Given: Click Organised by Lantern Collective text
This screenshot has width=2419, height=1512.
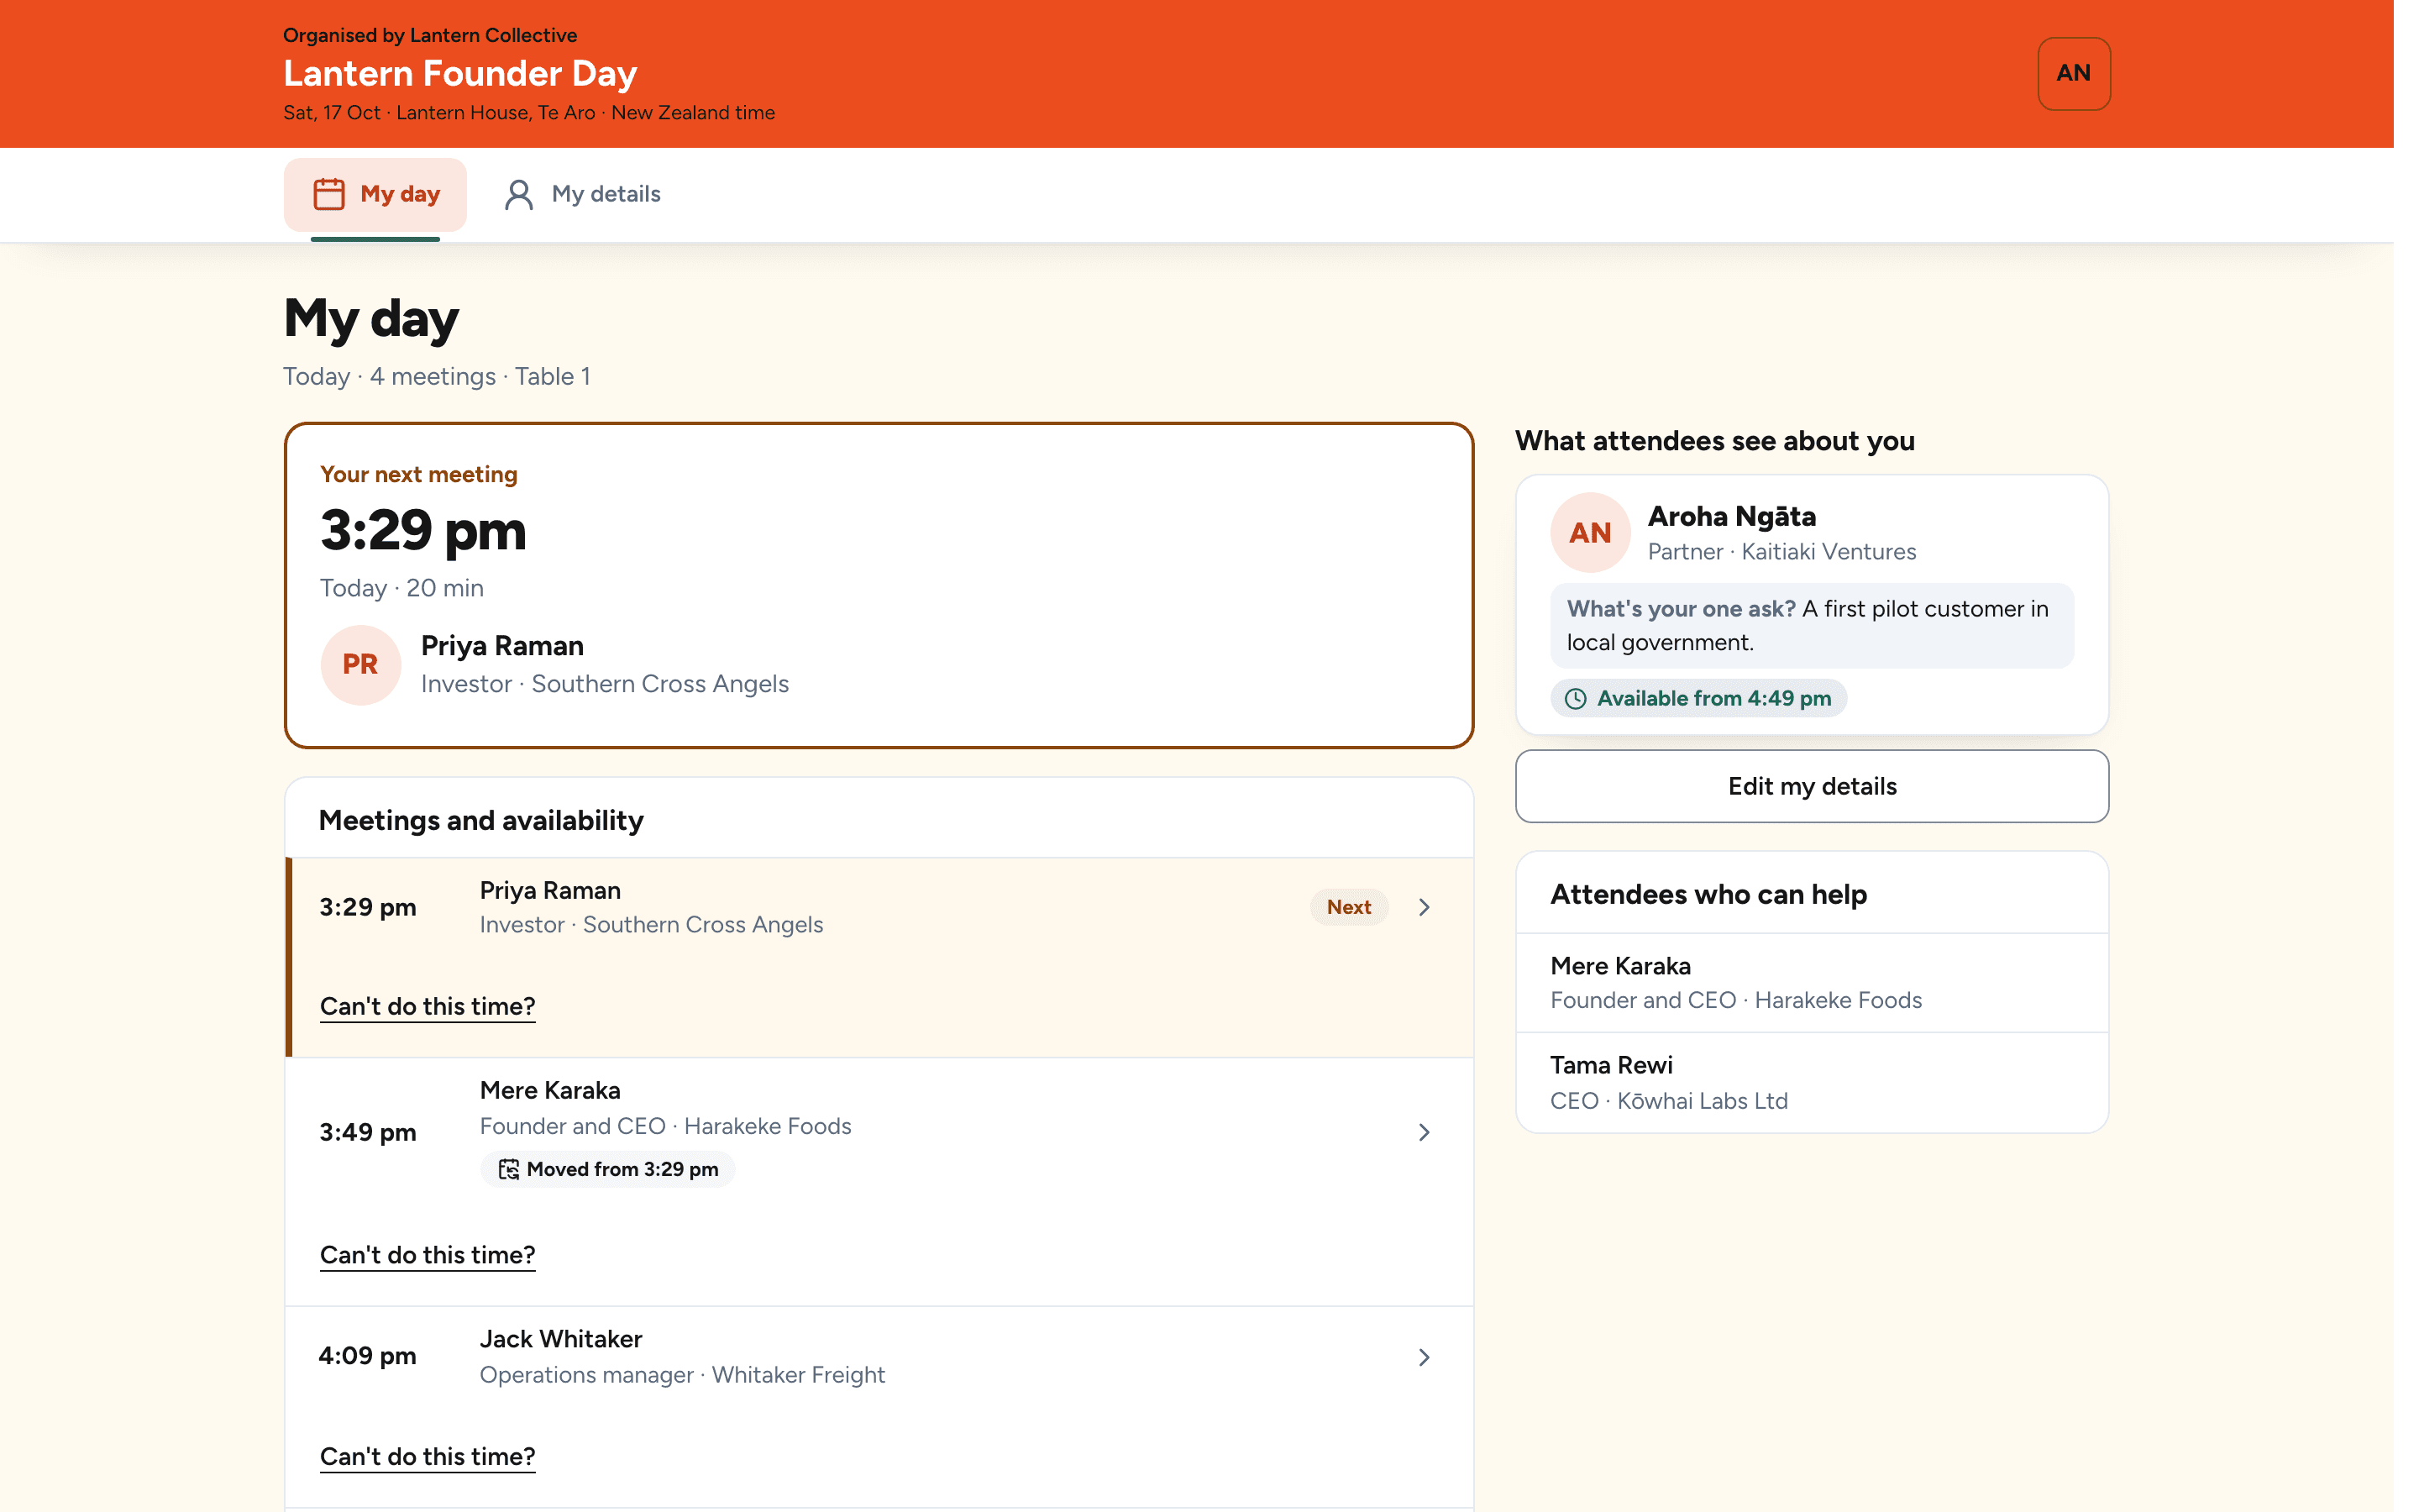Looking at the screenshot, I should coord(430,35).
